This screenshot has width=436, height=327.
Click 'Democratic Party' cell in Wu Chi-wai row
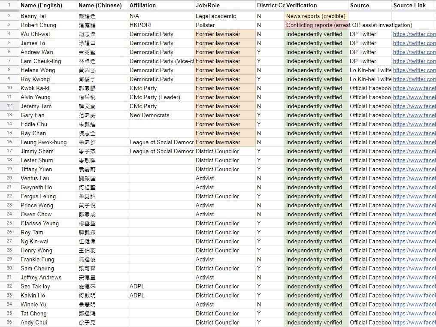pyautogui.click(x=161, y=34)
